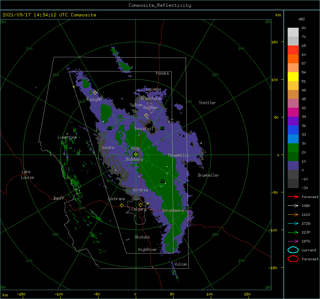Screen dimensions: 320x299
Task: Click the 'current' legend text
Action: tap(309, 250)
